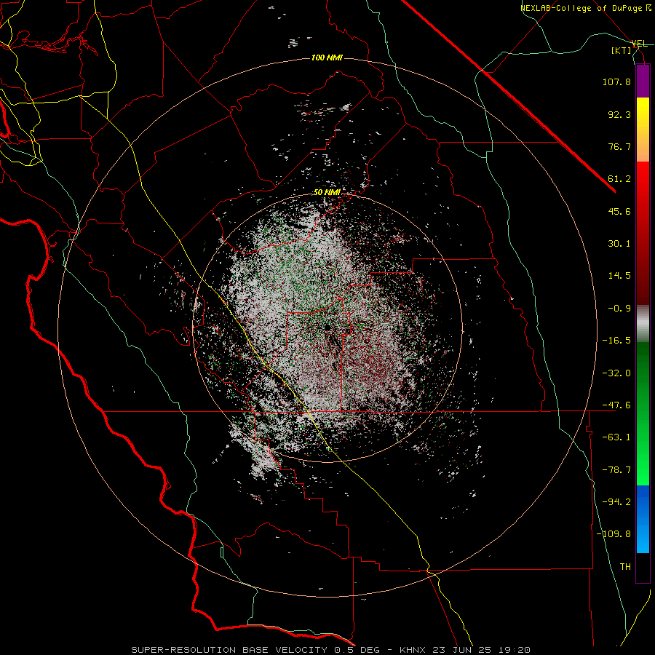The width and height of the screenshot is (655, 655).
Task: Click the -0.9 velocity legend value
Action: tap(619, 309)
